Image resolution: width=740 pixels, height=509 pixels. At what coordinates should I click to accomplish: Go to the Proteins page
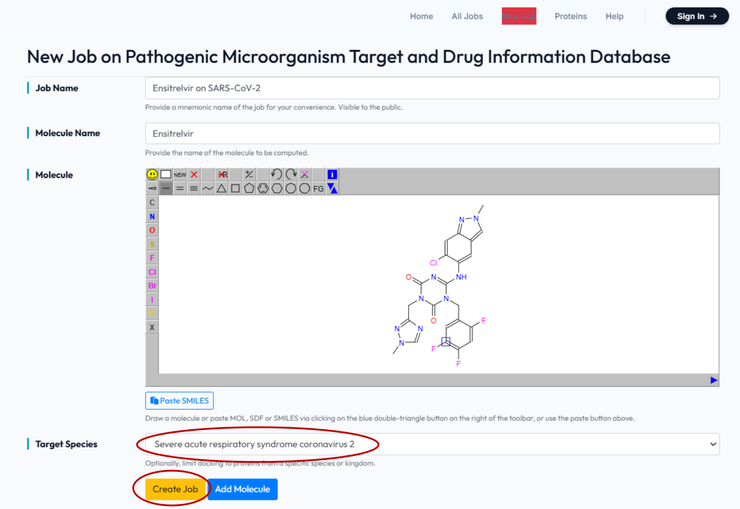click(x=571, y=16)
